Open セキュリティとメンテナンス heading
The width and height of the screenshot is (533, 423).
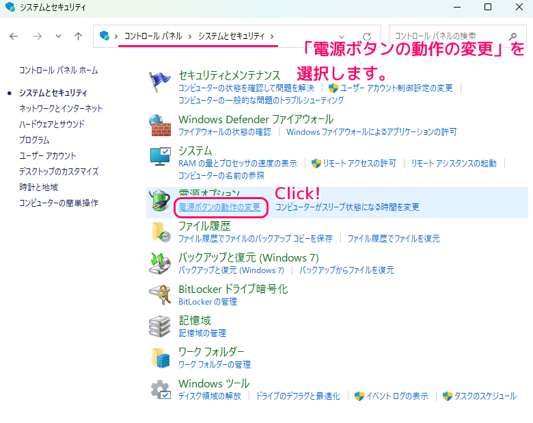[x=230, y=75]
